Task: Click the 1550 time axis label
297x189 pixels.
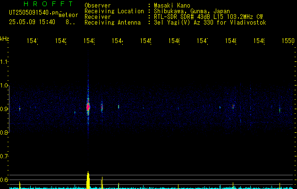Action: 288,41
